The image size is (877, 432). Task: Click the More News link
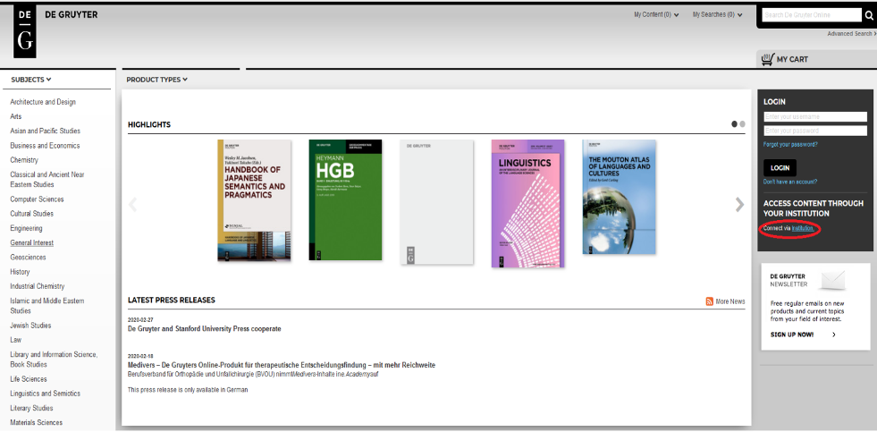[729, 301]
